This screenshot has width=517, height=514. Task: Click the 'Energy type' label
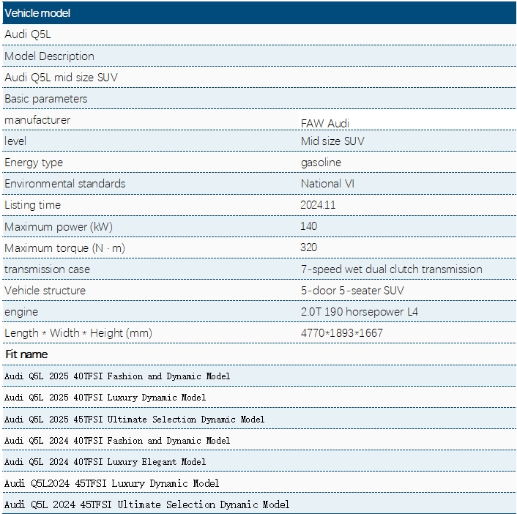pos(34,163)
